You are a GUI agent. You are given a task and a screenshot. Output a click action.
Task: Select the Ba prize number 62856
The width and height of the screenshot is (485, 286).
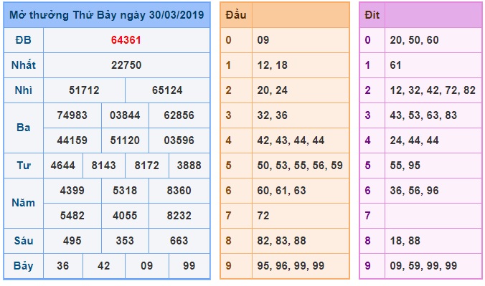point(179,115)
